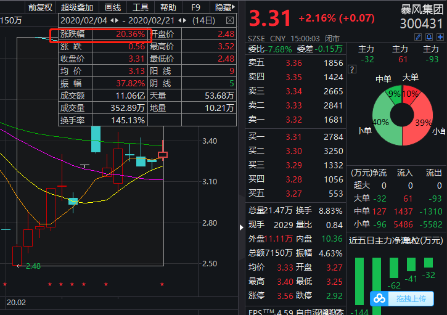
Task: Open the bell price alert icon
Action: click(x=429, y=37)
